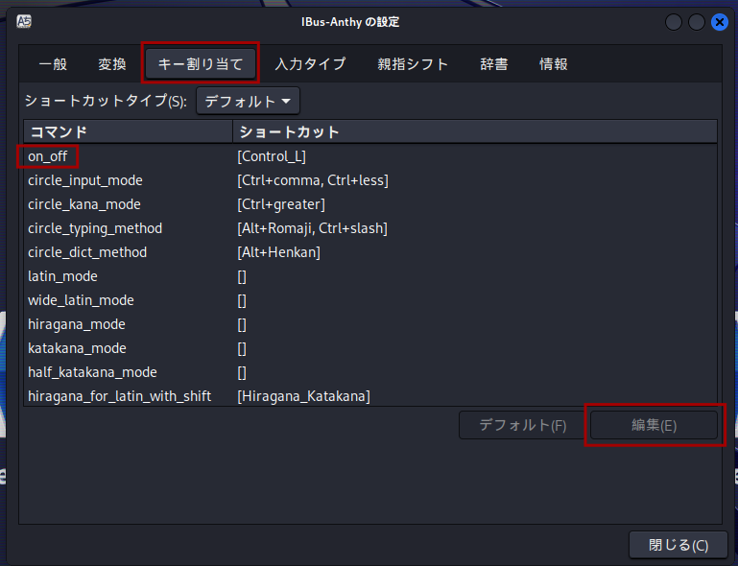Open the 入力タイプ tab
The image size is (738, 566).
[x=310, y=63]
